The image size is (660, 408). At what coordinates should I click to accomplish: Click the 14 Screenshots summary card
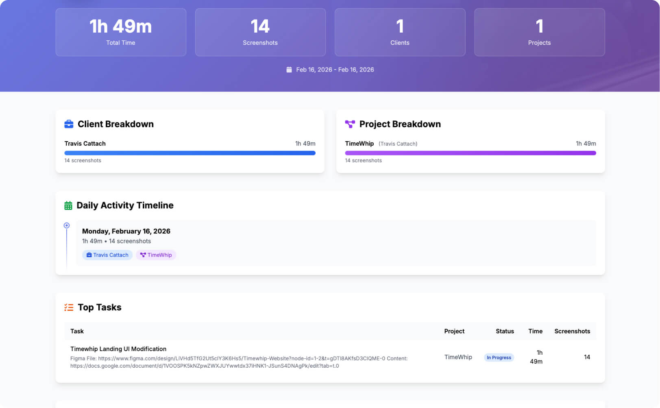pyautogui.click(x=260, y=32)
